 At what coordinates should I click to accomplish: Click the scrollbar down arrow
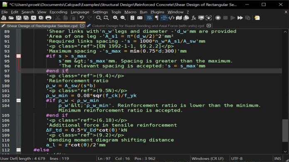pyautogui.click(x=285, y=151)
